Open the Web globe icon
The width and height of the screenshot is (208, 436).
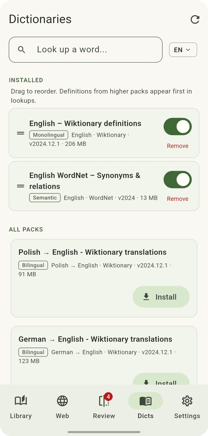(62, 401)
